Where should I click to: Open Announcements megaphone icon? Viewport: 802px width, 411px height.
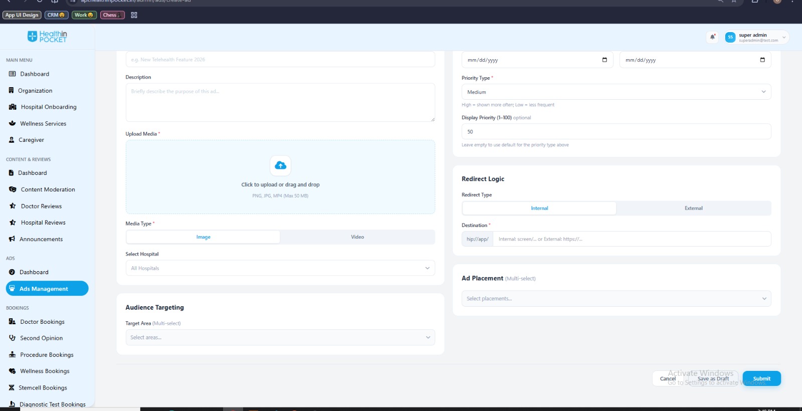click(12, 239)
